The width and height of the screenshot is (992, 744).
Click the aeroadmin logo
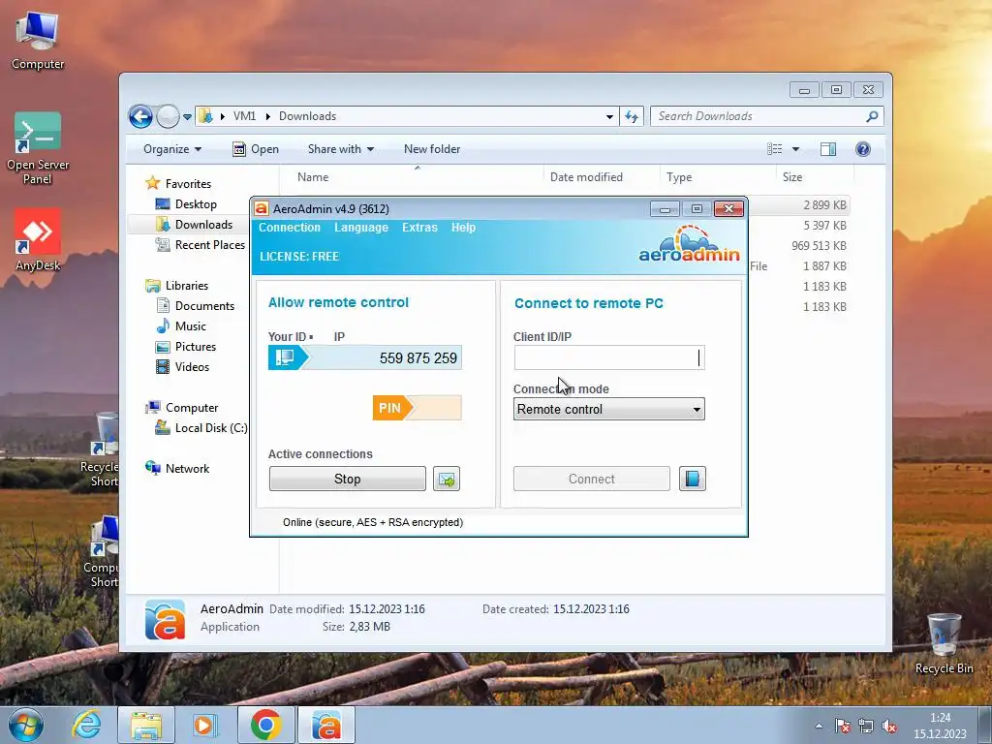coord(689,245)
